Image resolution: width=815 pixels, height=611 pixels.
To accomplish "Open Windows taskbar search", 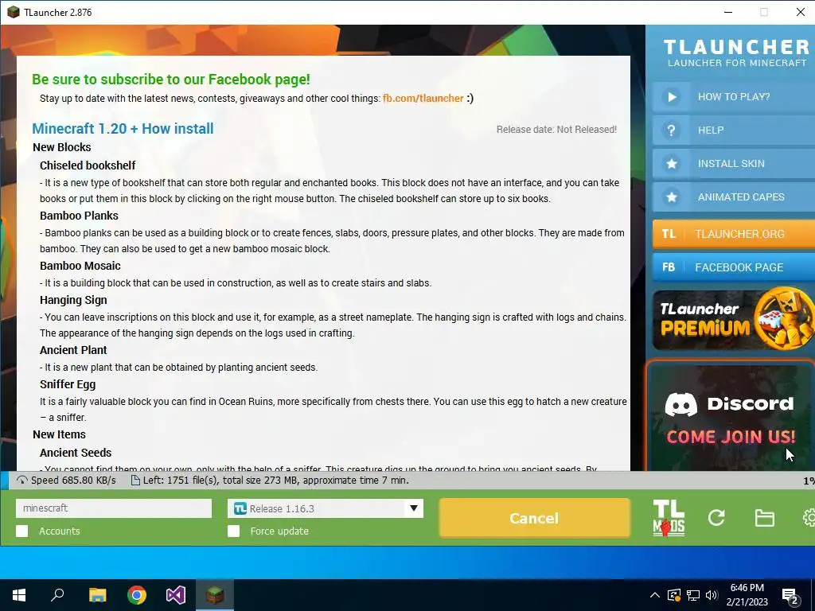I will (x=57, y=595).
